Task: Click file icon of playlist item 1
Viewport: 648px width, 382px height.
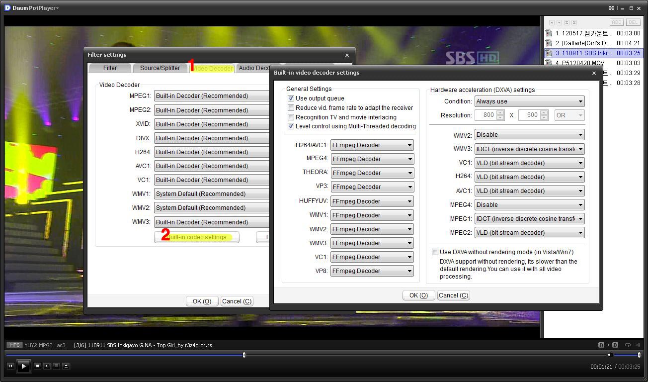Action: click(549, 33)
